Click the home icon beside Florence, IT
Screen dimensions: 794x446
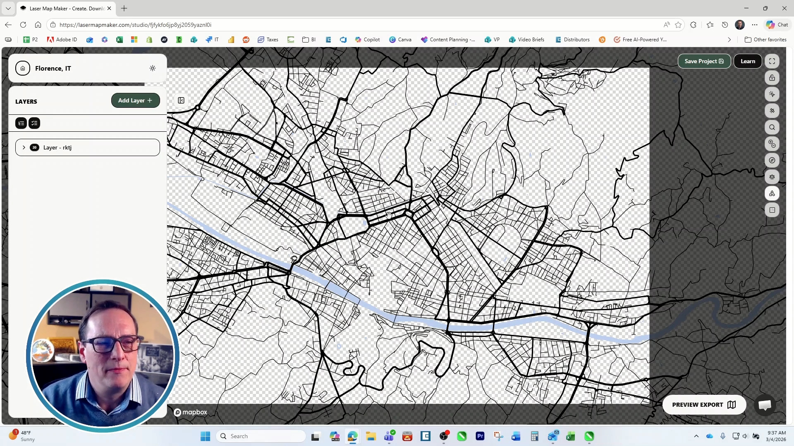click(x=23, y=68)
